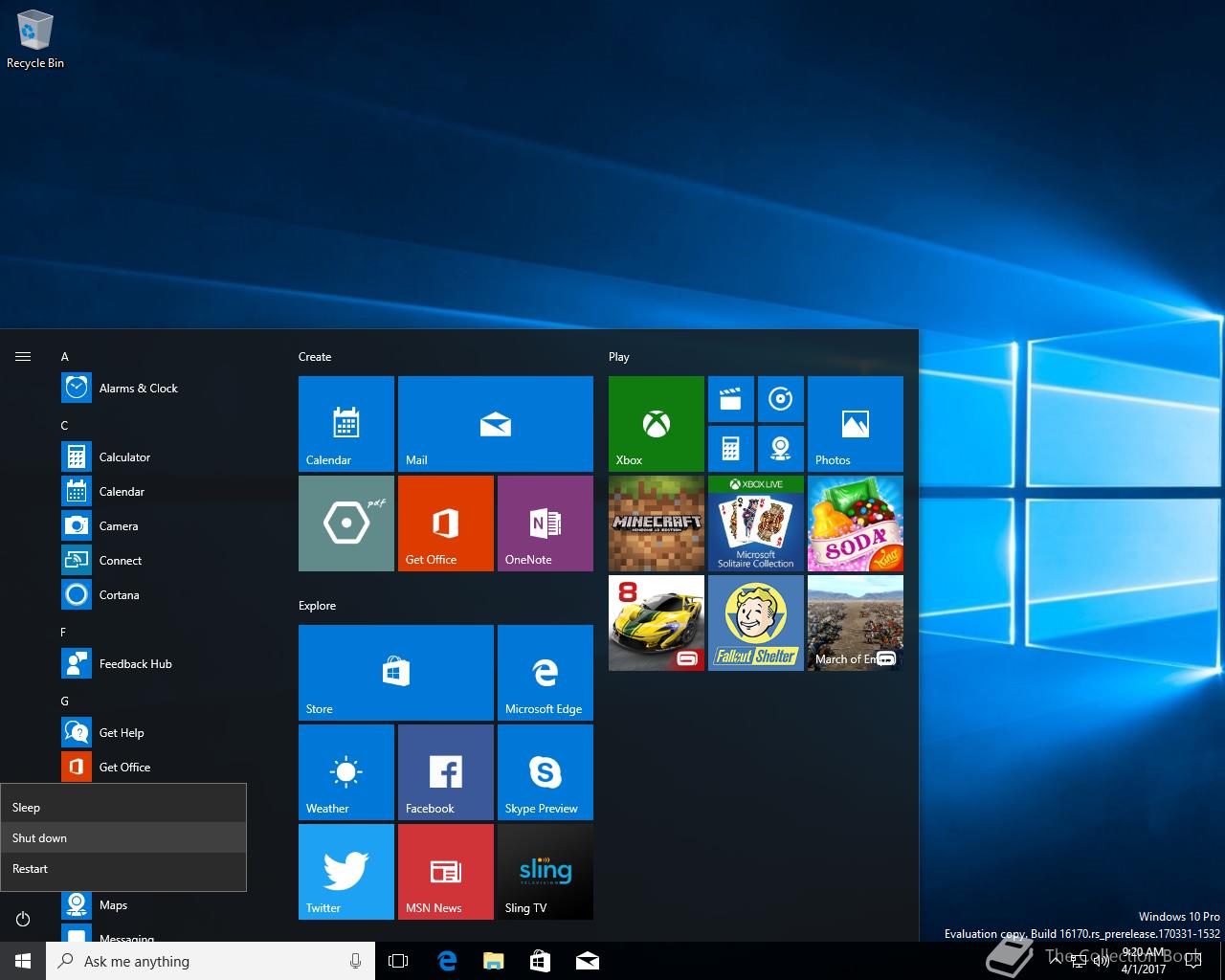1225x980 pixels.
Task: Open Microsoft Solitaire Collection tile
Action: pyautogui.click(x=756, y=523)
